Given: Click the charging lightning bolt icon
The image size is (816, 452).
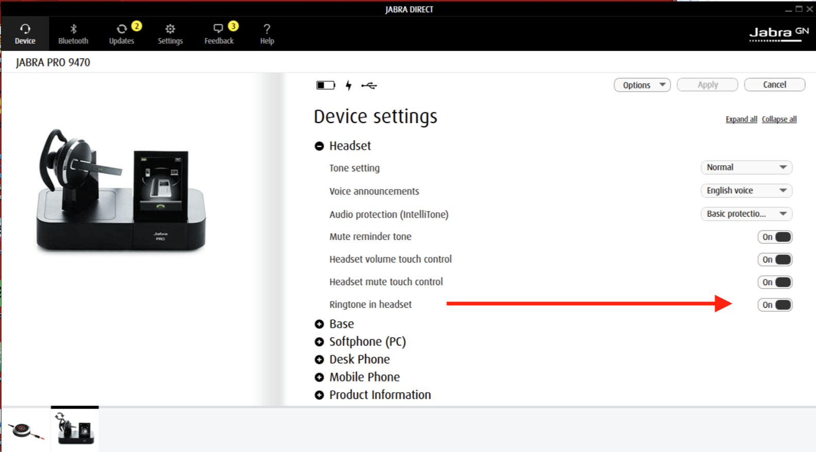Looking at the screenshot, I should coord(349,85).
